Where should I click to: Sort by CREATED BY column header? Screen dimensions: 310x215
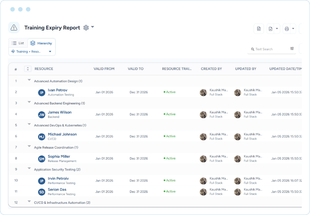point(211,68)
